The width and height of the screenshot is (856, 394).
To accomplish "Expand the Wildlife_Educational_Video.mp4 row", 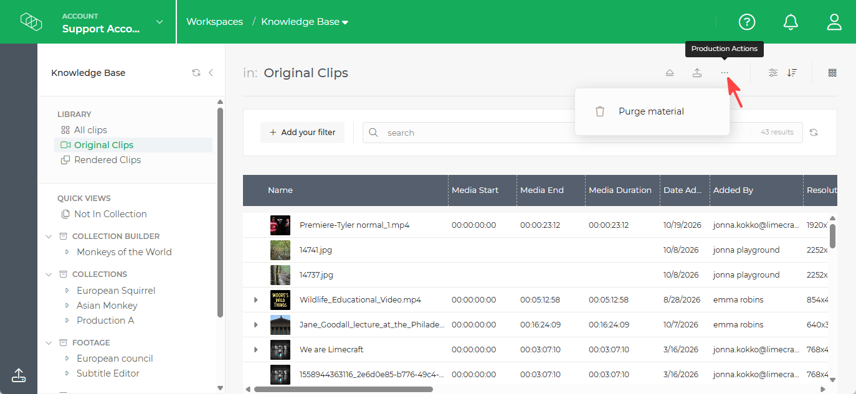I will coord(256,300).
